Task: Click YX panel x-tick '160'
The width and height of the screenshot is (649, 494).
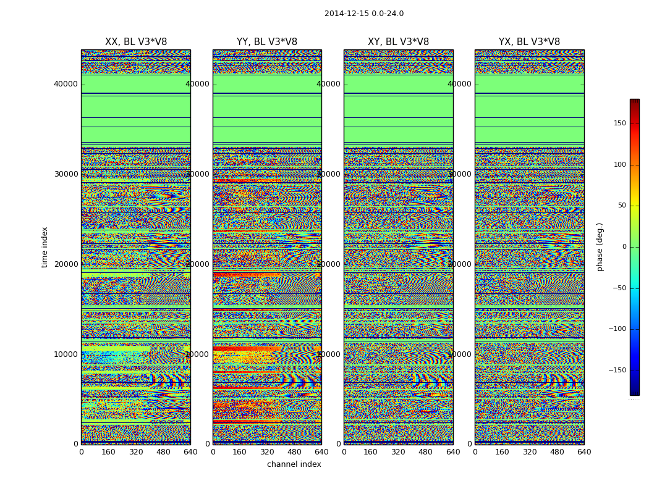Action: pos(502,452)
